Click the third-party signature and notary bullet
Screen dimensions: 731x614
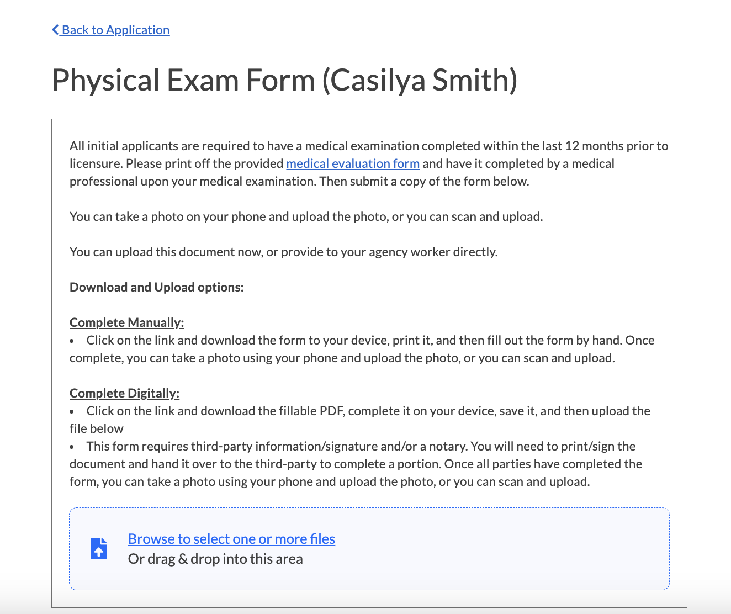(x=361, y=447)
